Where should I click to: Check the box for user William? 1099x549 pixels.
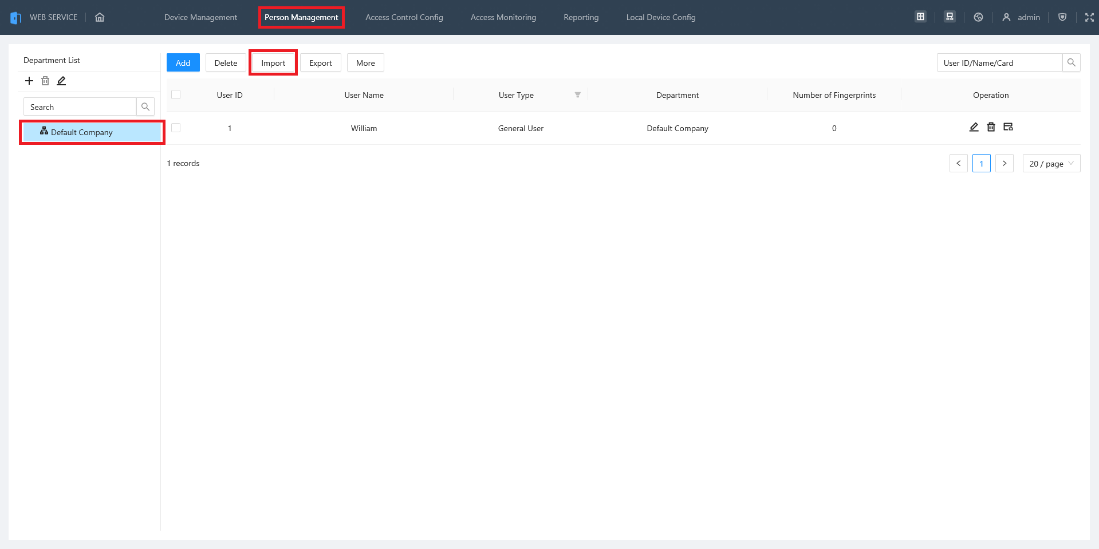pyautogui.click(x=176, y=128)
